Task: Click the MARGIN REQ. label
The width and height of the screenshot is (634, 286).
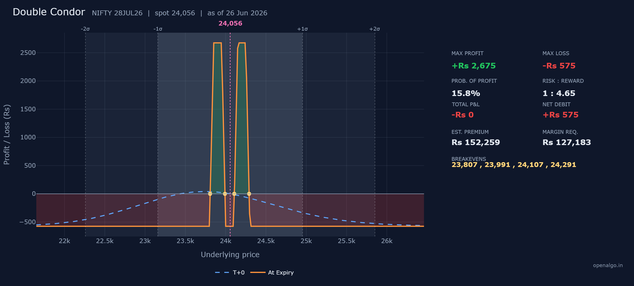Action: [560, 132]
